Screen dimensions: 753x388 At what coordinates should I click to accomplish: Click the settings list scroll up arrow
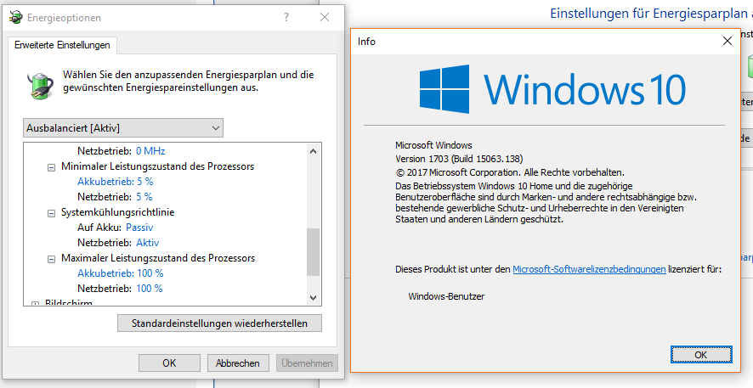pyautogui.click(x=313, y=151)
